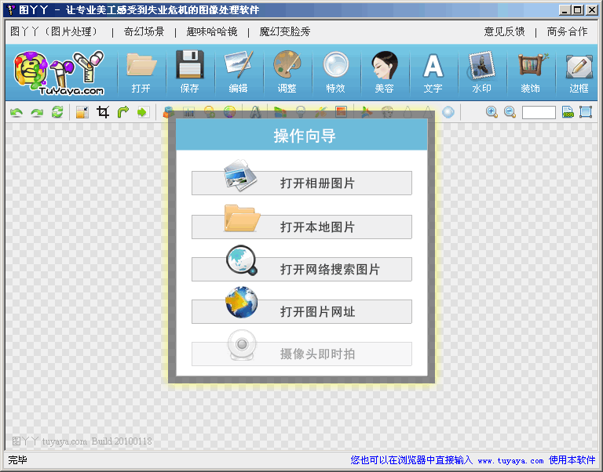Click the photo album icon in wizard
This screenshot has height=472, width=603.
point(241,175)
